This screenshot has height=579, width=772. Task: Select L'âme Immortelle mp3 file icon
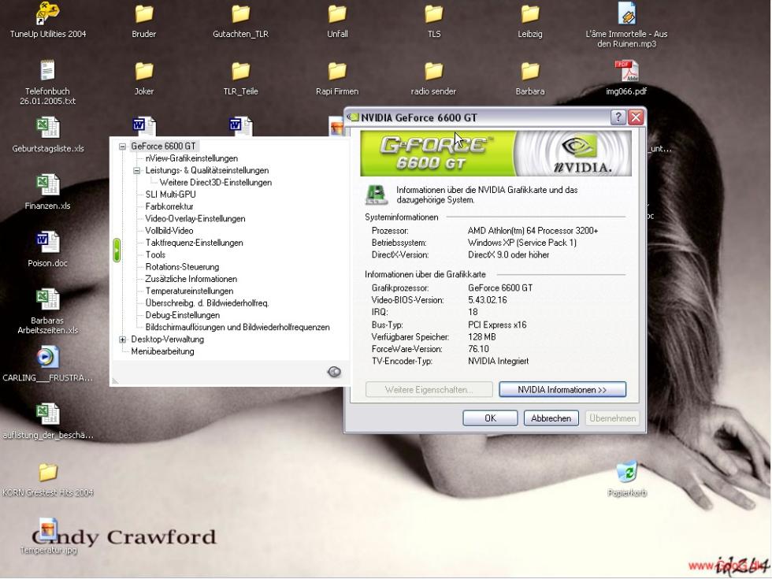coord(627,13)
